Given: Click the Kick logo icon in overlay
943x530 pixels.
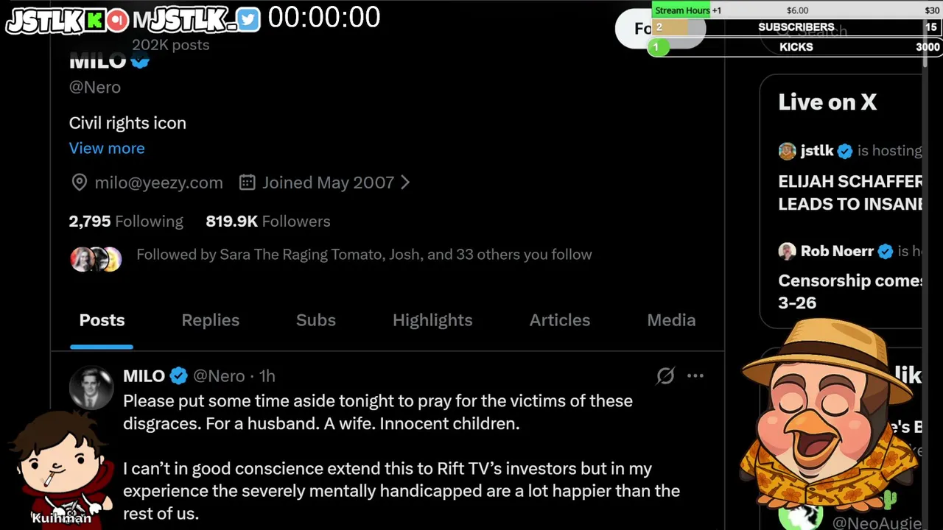Looking at the screenshot, I should tap(94, 21).
